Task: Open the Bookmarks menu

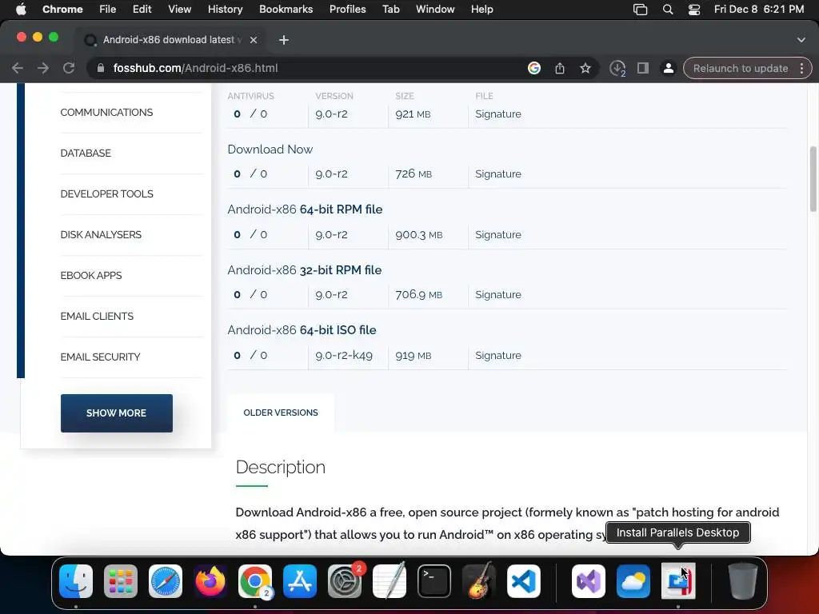Action: pyautogui.click(x=286, y=10)
